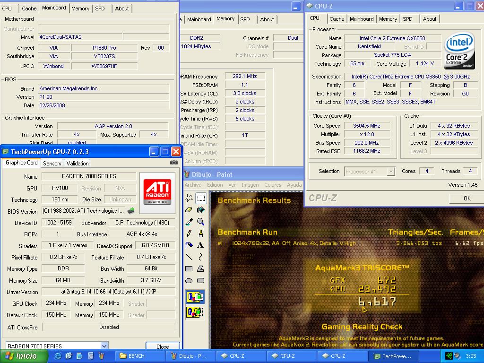Launch Paint from the quick launch bar

(101, 356)
